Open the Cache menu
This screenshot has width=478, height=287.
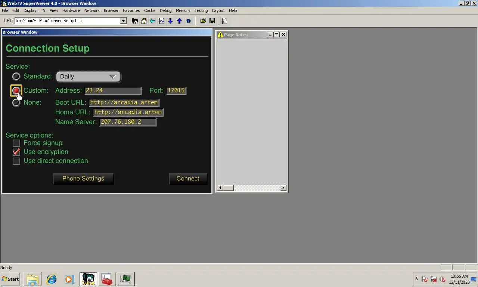pos(150,10)
